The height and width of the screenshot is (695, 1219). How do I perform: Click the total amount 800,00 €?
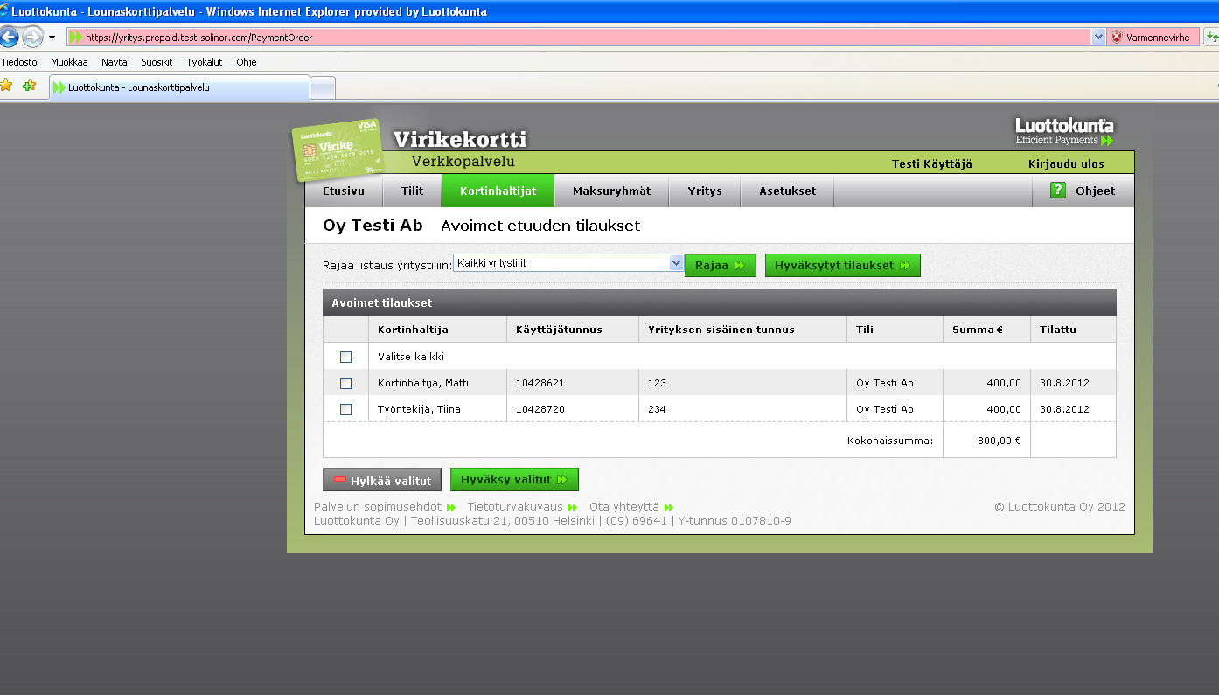pyautogui.click(x=999, y=441)
